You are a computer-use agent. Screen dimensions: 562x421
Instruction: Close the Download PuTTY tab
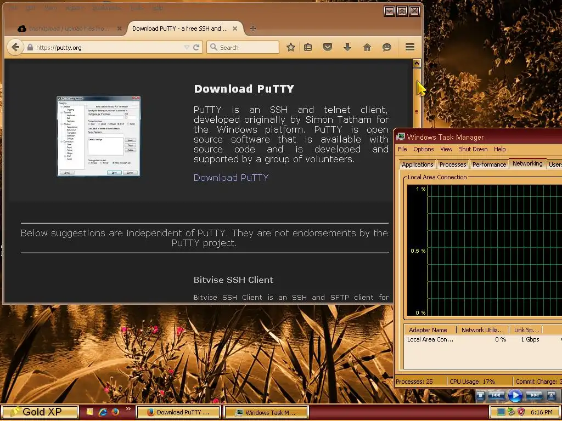coord(235,29)
